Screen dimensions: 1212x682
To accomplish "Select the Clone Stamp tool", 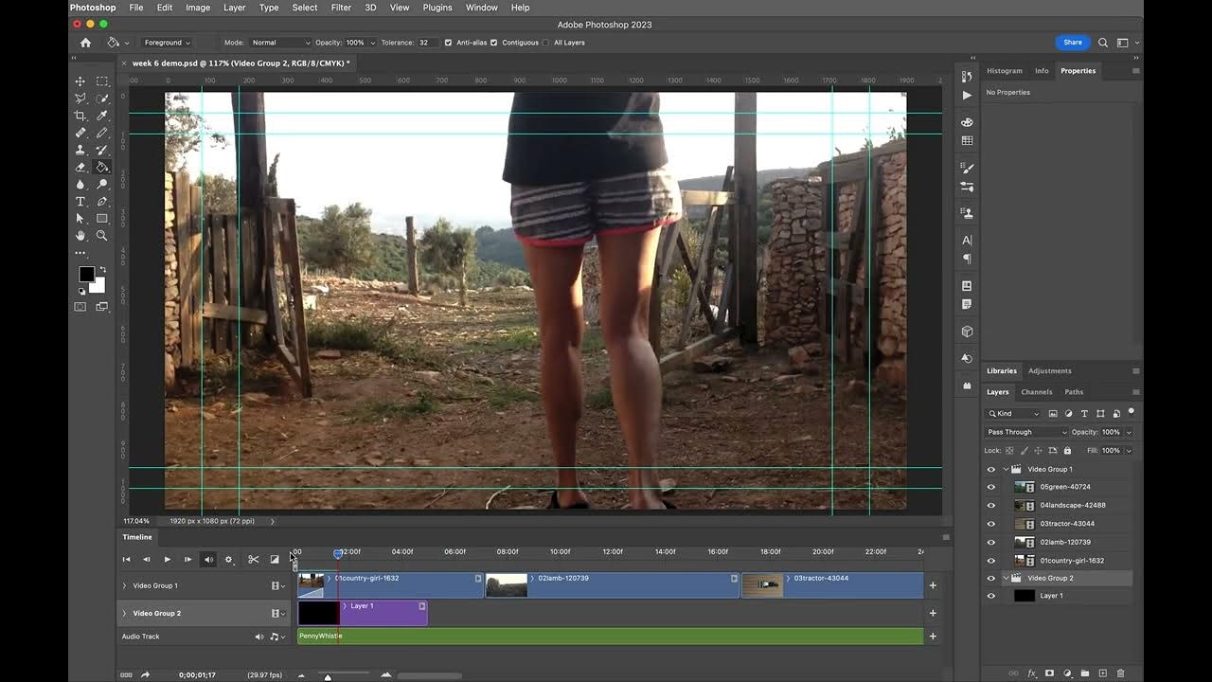I will pos(80,150).
